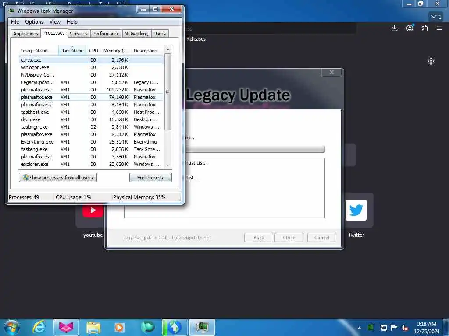
Task: Open Task Manager File menu
Action: [x=15, y=22]
